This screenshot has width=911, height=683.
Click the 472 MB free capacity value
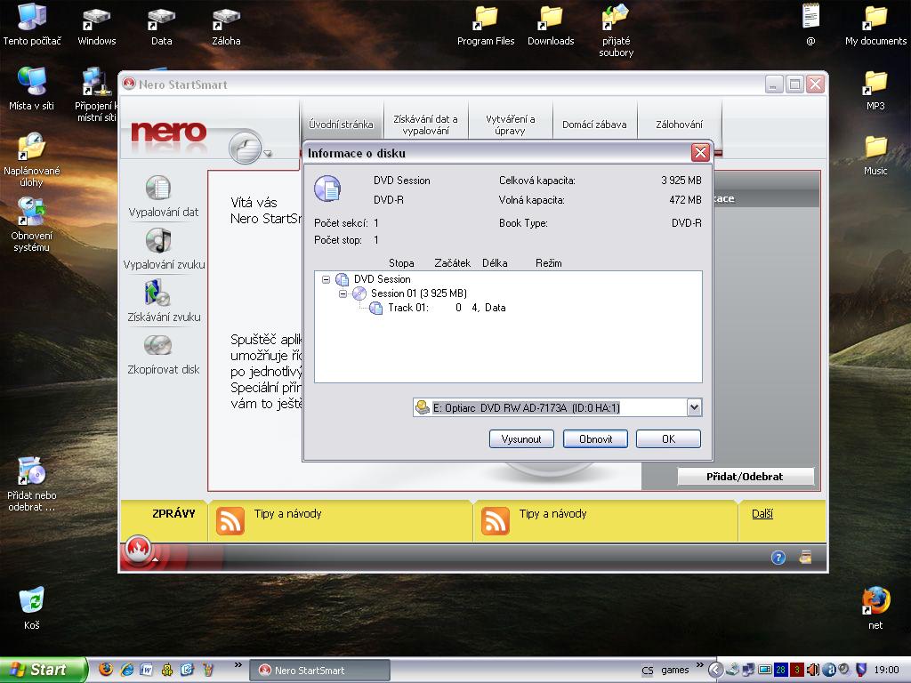click(x=686, y=200)
